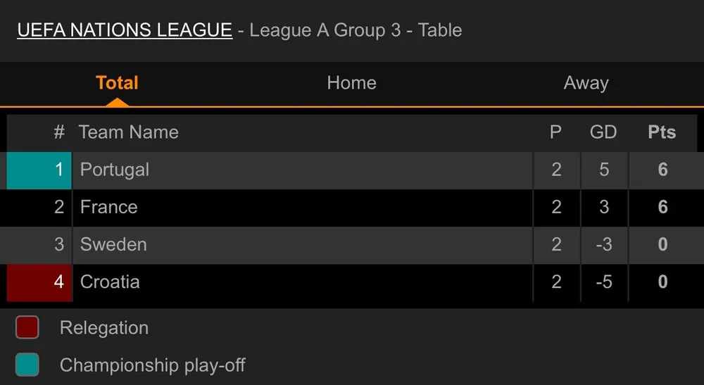The width and height of the screenshot is (704, 385).
Task: Click the GD column header
Action: [x=603, y=132]
